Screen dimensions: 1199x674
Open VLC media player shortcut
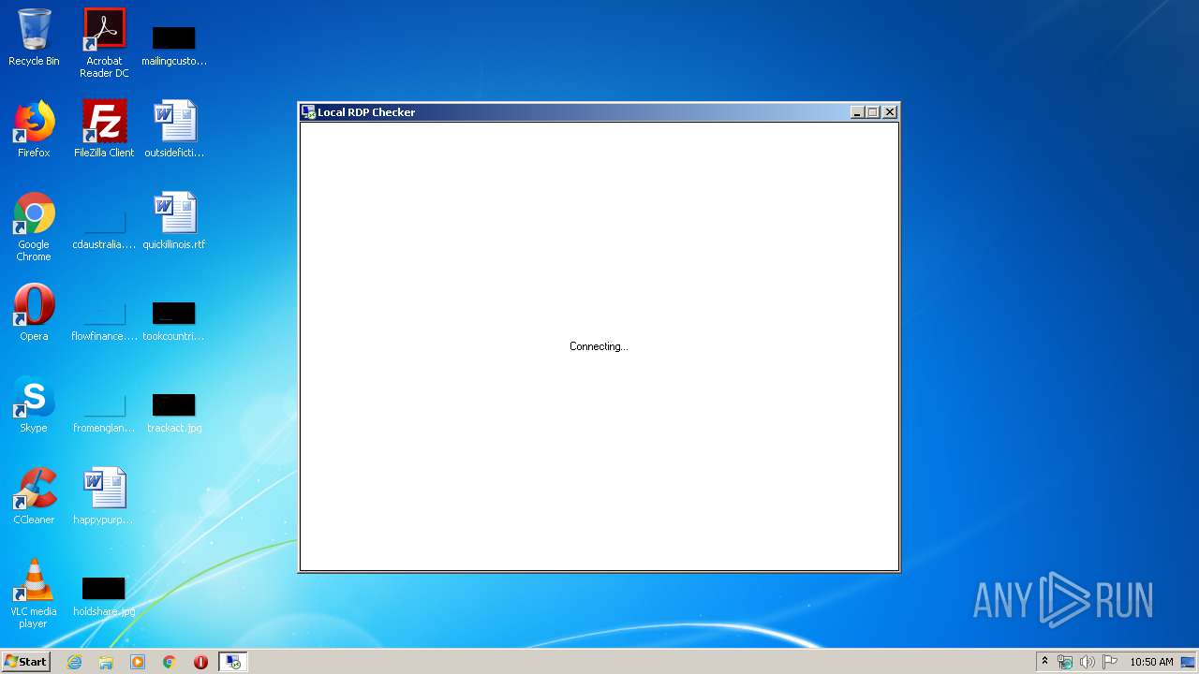[x=34, y=593]
